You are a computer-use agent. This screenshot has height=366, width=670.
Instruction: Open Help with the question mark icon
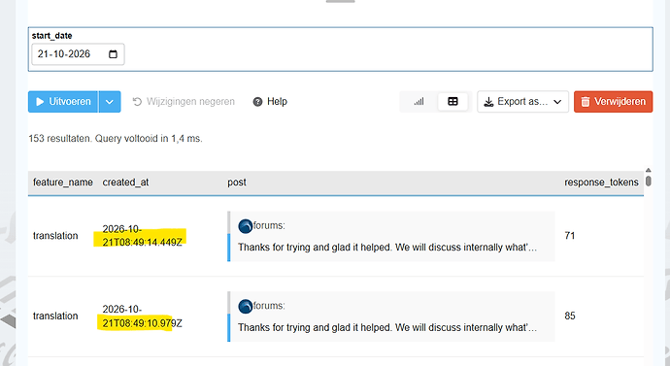257,102
